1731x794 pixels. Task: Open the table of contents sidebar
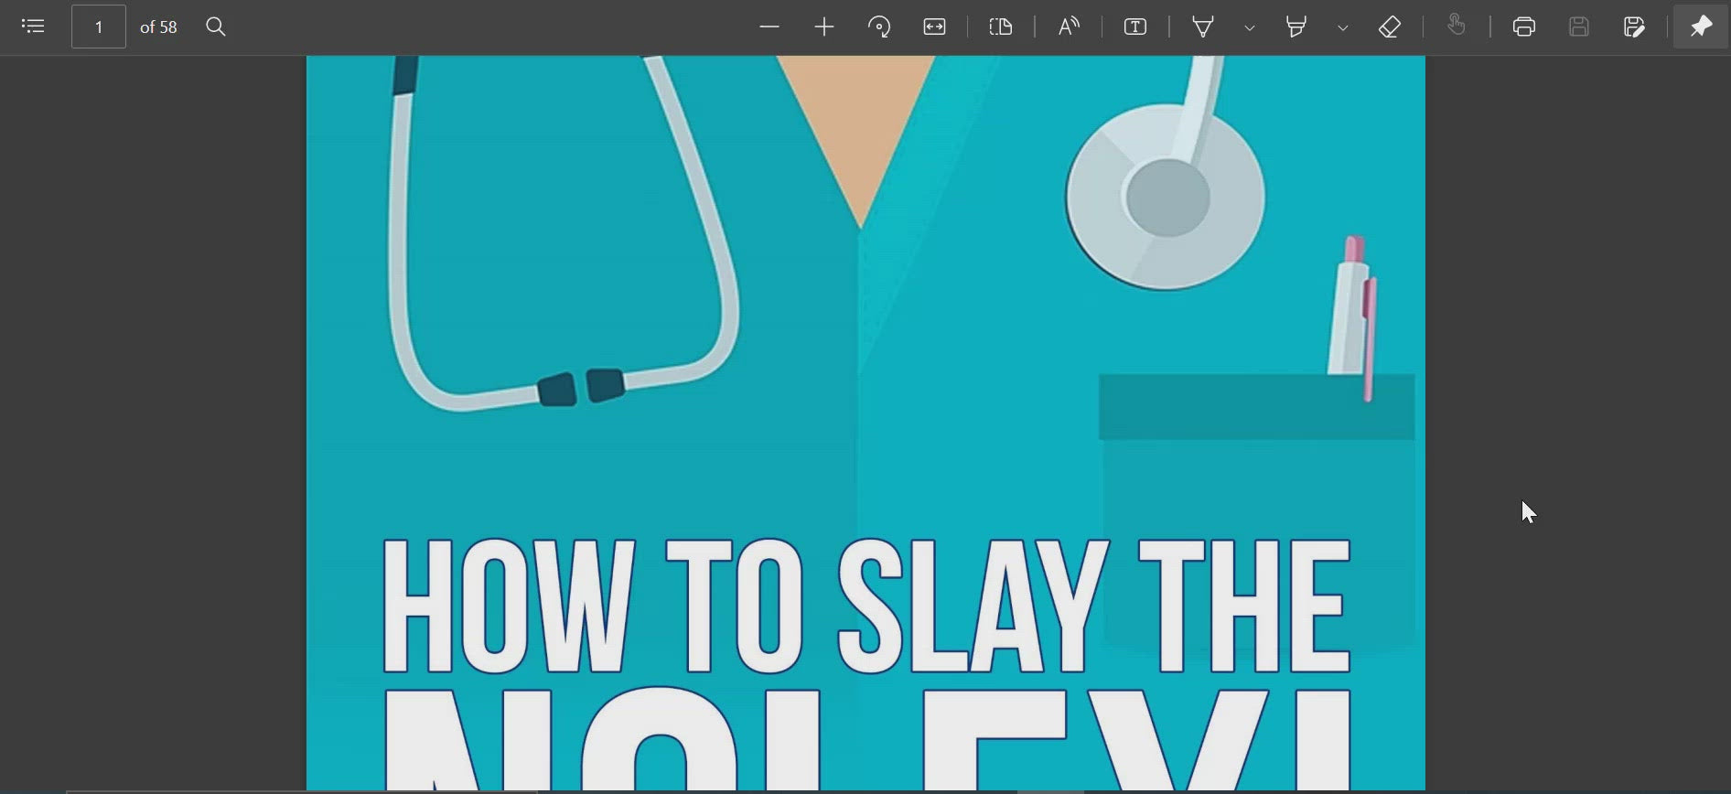(x=33, y=27)
